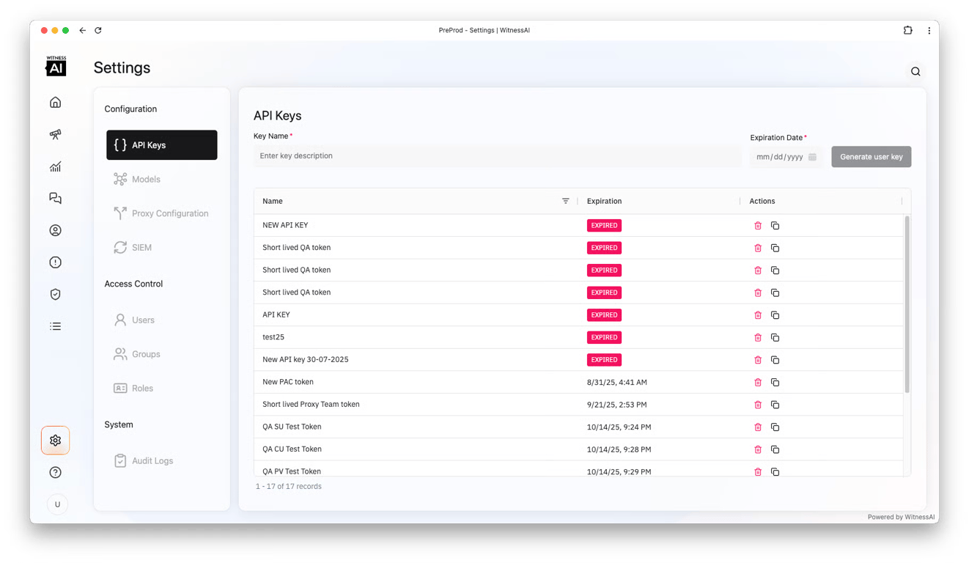969x563 pixels.
Task: Click the user-circle icon in the sidebar
Action: point(56,231)
